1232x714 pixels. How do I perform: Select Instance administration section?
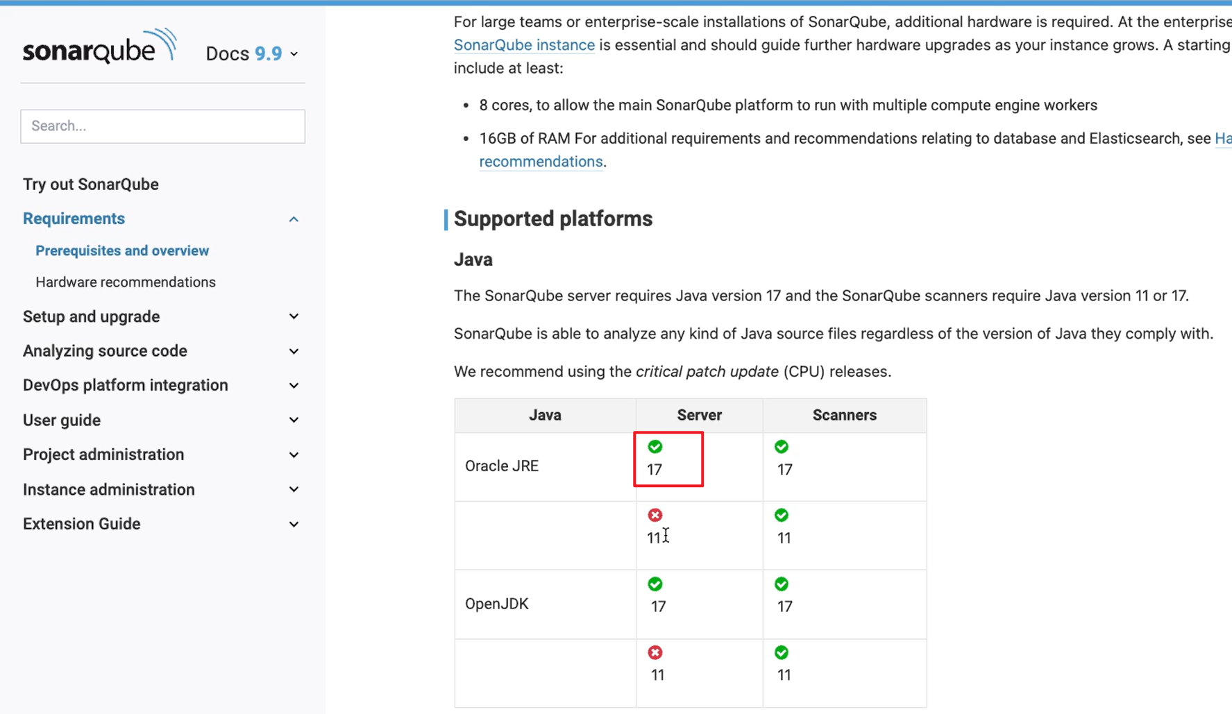tap(109, 490)
